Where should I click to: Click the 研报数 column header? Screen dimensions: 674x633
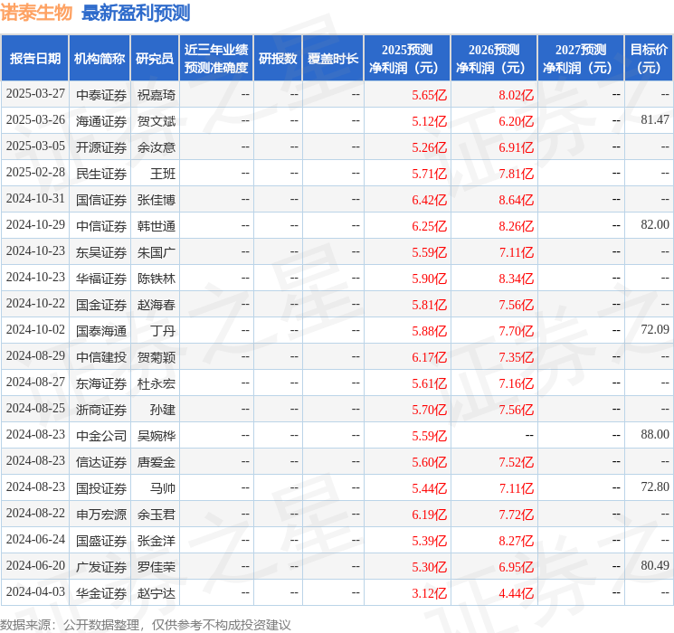point(278,59)
